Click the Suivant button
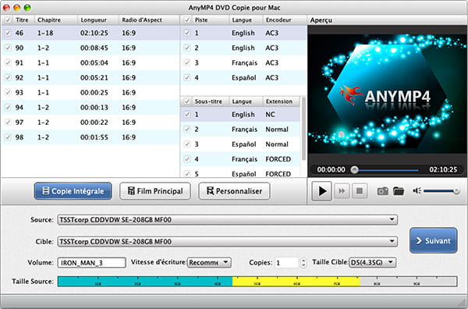Viewport: 468px width, 309px height. click(434, 240)
